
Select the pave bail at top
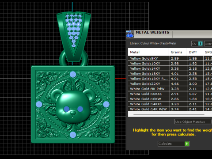[73, 36]
